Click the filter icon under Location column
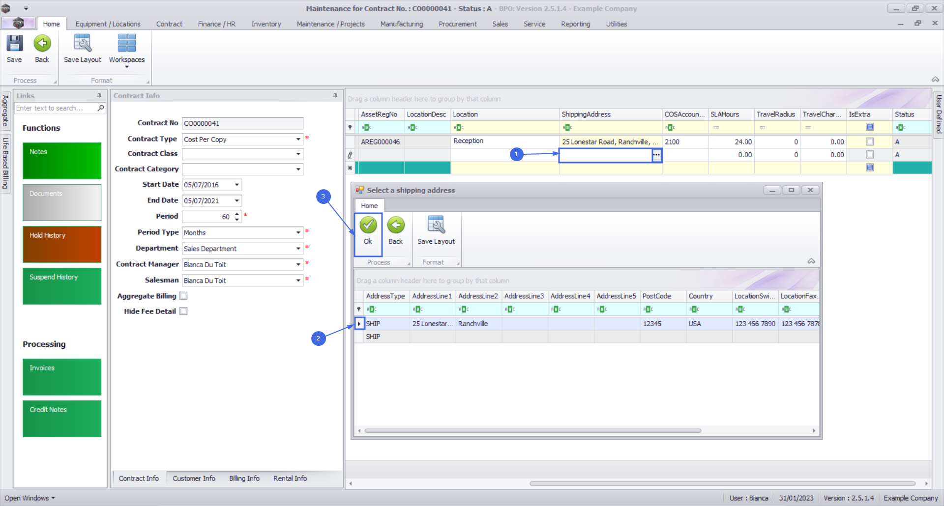 click(x=458, y=128)
